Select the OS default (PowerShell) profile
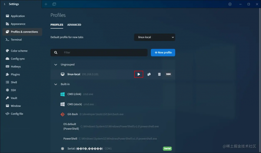The width and height of the screenshot is (261, 153). coord(113,126)
